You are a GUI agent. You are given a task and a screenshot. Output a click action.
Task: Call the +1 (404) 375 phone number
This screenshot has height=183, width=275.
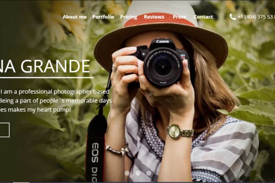[x=256, y=17]
